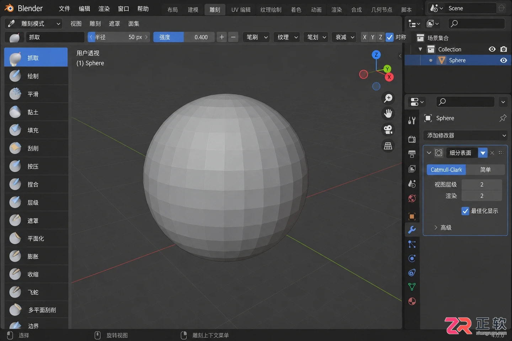The height and width of the screenshot is (341, 512).
Task: Open the 文件 menu
Action: [x=64, y=9]
